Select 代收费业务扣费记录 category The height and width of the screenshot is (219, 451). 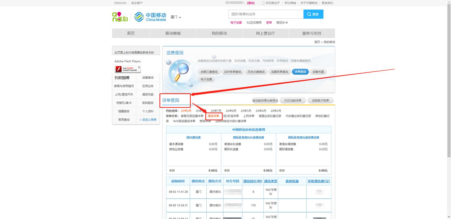[x=298, y=116]
